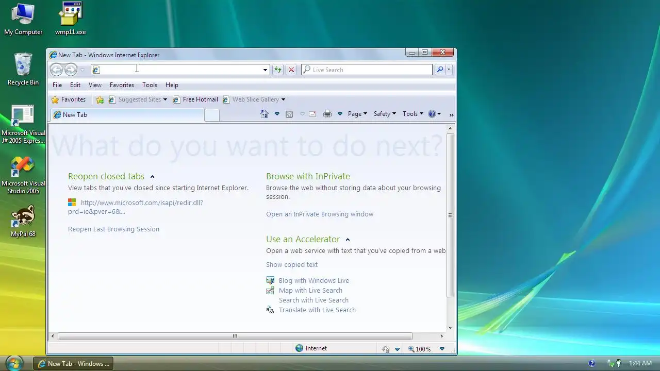Image resolution: width=660 pixels, height=371 pixels.
Task: Open the Safety command menu
Action: [385, 114]
